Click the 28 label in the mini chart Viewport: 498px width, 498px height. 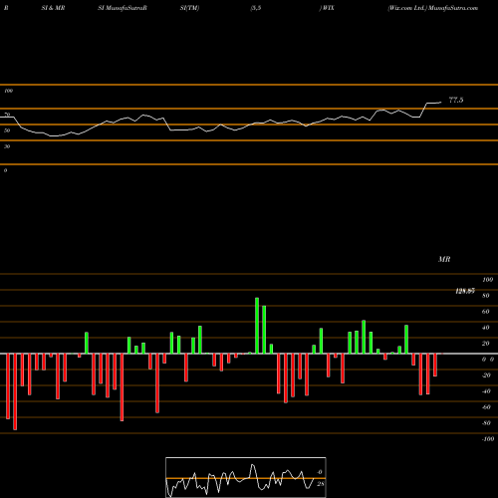321,484
